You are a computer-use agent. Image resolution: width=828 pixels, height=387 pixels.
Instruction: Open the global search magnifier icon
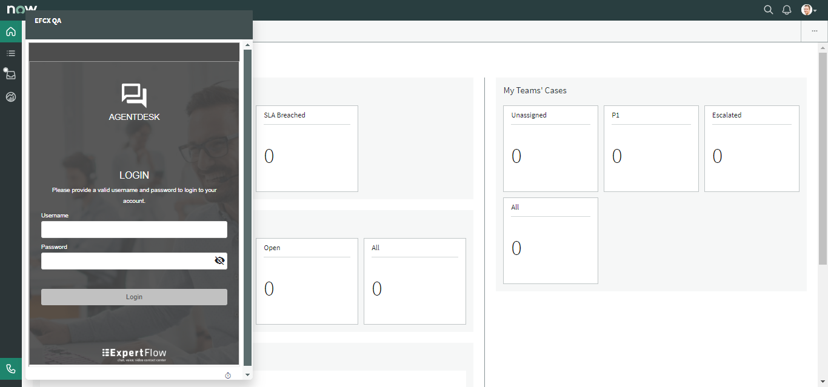[x=769, y=10]
